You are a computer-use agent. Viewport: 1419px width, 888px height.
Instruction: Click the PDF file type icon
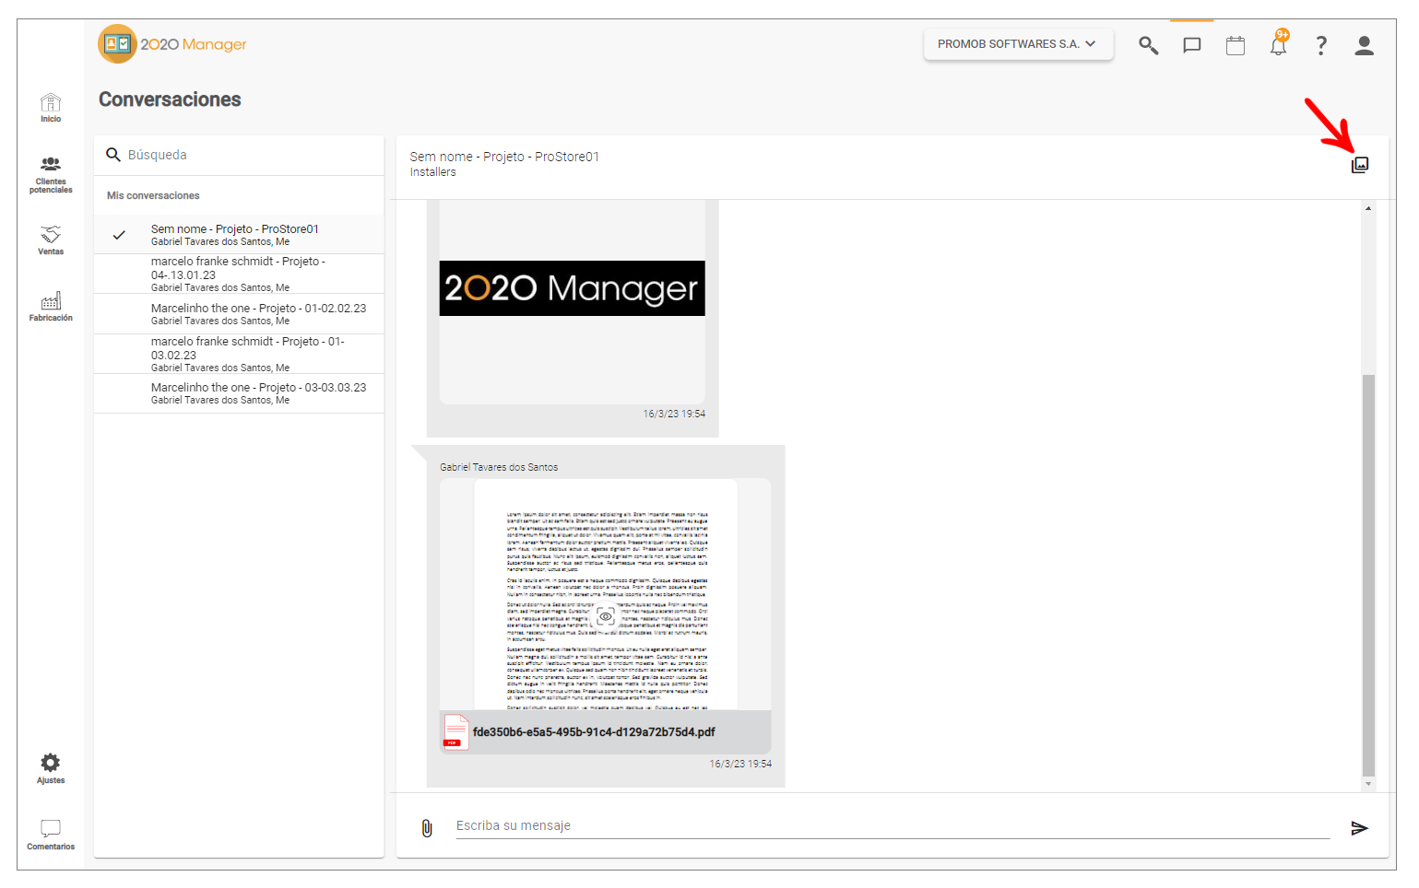[455, 732]
